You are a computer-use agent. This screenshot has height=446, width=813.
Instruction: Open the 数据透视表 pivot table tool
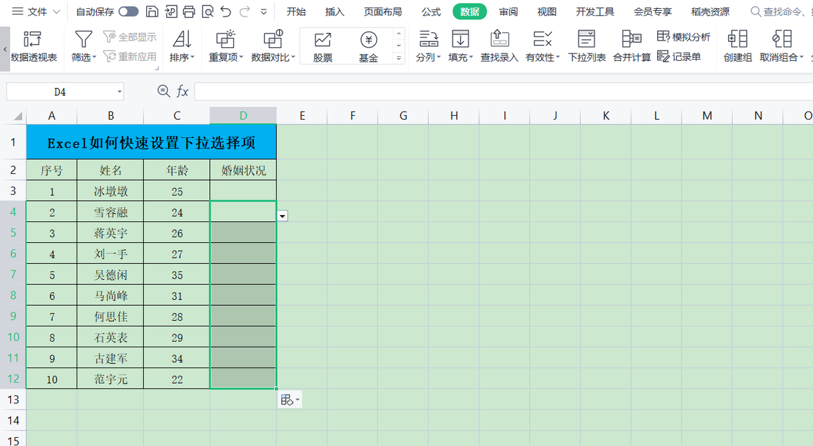point(33,47)
